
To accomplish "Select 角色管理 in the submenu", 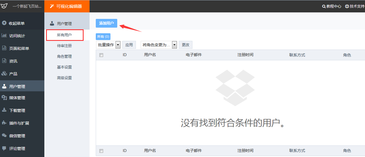I will coord(64,56).
